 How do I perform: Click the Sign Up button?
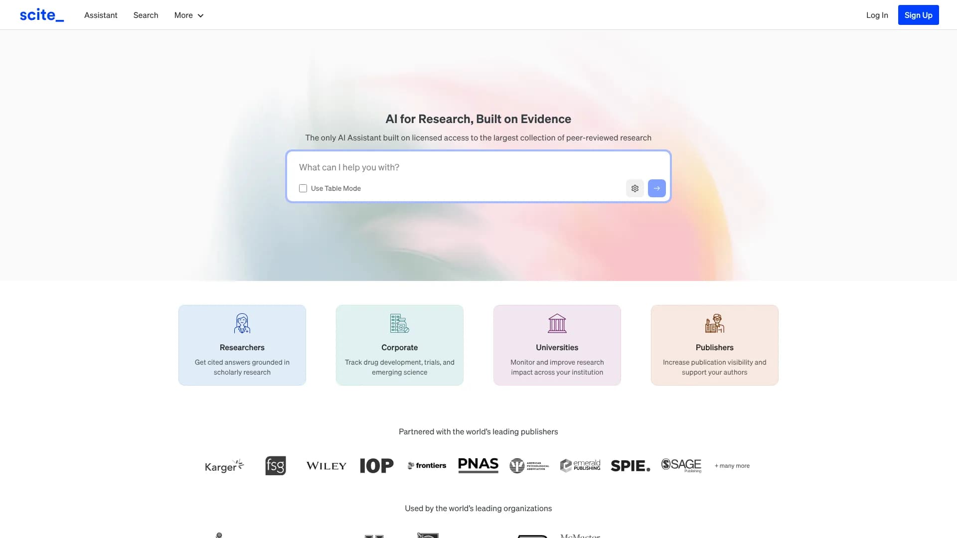[918, 15]
